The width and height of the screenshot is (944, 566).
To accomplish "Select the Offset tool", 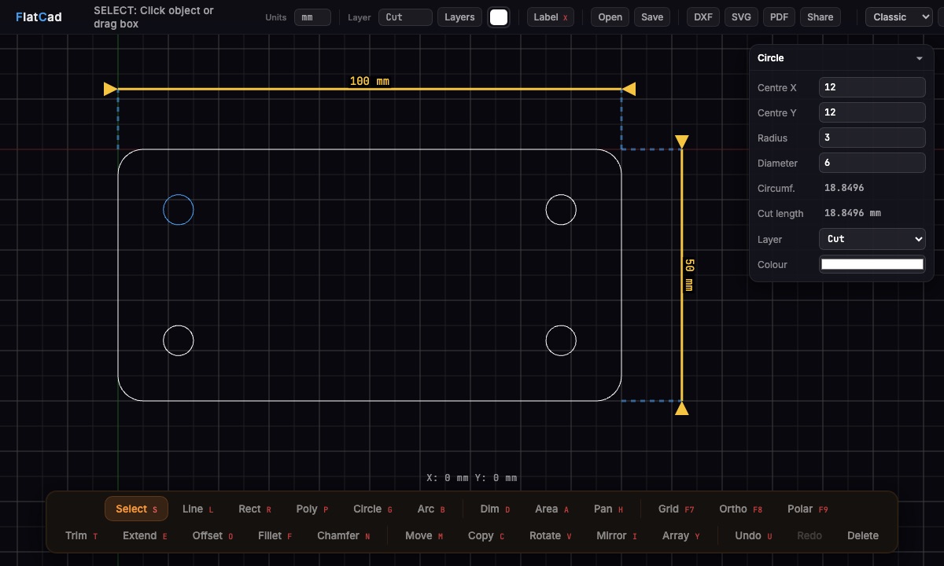I will (x=212, y=535).
